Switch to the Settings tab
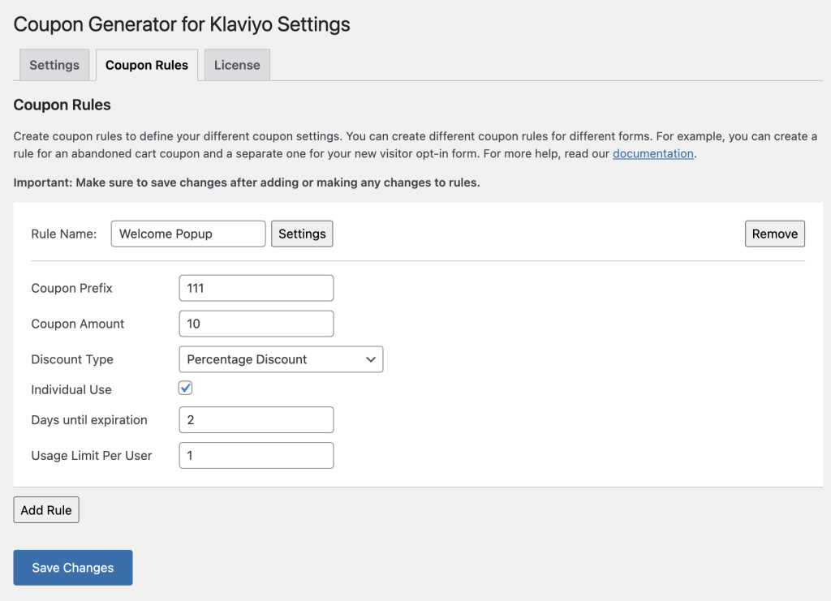Viewport: 831px width, 601px height. (54, 65)
